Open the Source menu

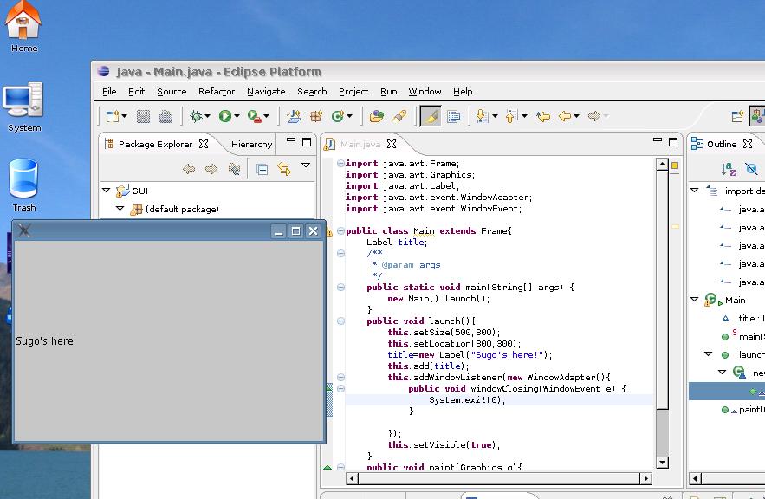(172, 92)
